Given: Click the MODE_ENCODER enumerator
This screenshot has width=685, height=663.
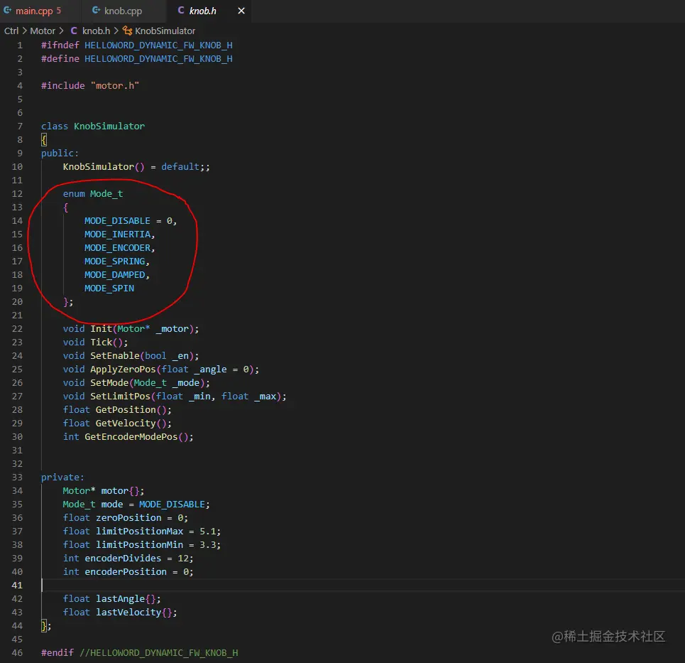Looking at the screenshot, I should 119,248.
